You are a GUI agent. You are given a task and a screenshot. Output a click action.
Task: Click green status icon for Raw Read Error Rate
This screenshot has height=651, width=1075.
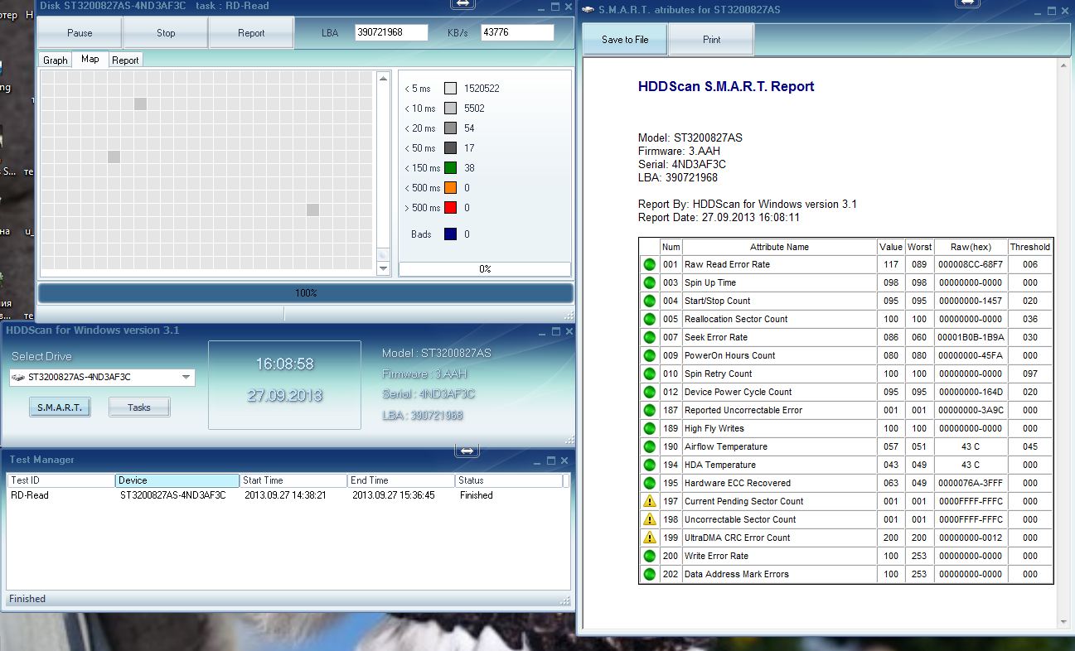[650, 265]
